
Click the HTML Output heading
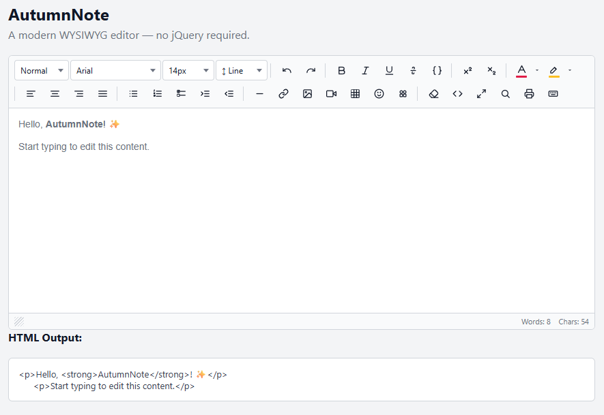(x=45, y=338)
